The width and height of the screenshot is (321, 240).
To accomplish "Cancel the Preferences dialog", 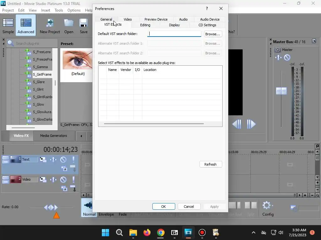I will [x=189, y=207].
